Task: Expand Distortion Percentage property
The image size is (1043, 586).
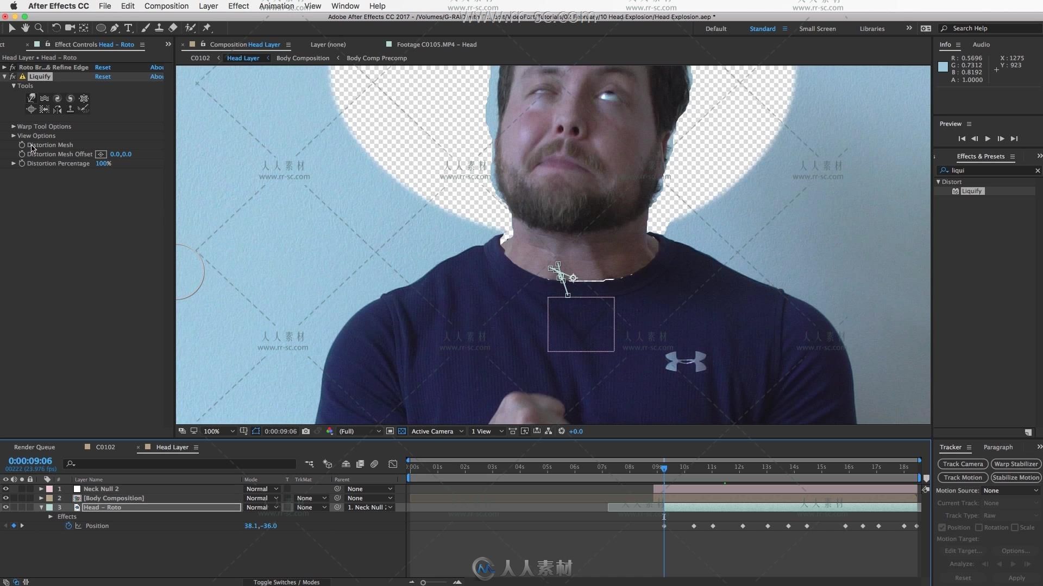Action: tap(14, 163)
